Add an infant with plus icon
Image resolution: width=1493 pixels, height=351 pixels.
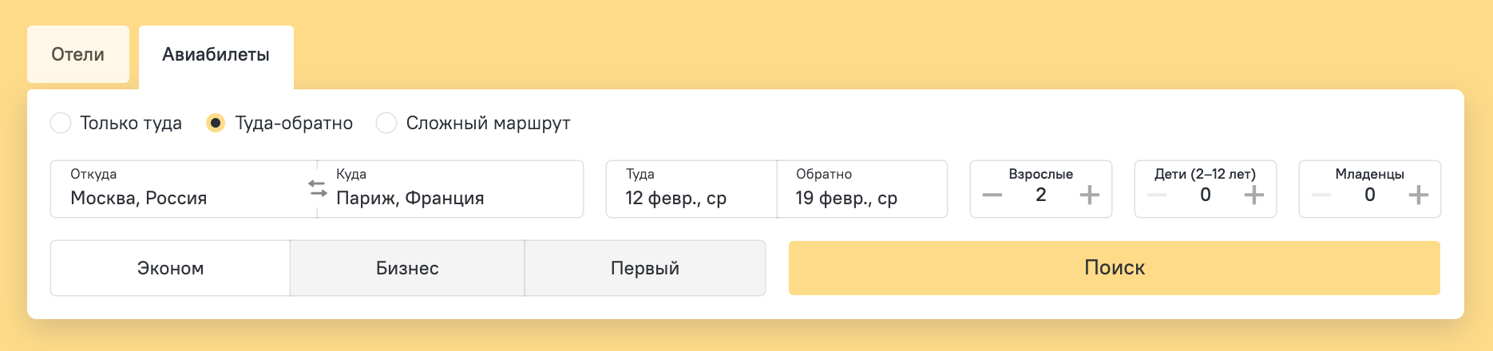pos(1418,195)
